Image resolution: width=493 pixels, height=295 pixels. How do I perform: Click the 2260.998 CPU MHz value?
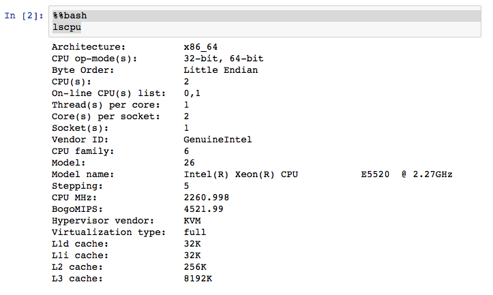[x=206, y=198]
